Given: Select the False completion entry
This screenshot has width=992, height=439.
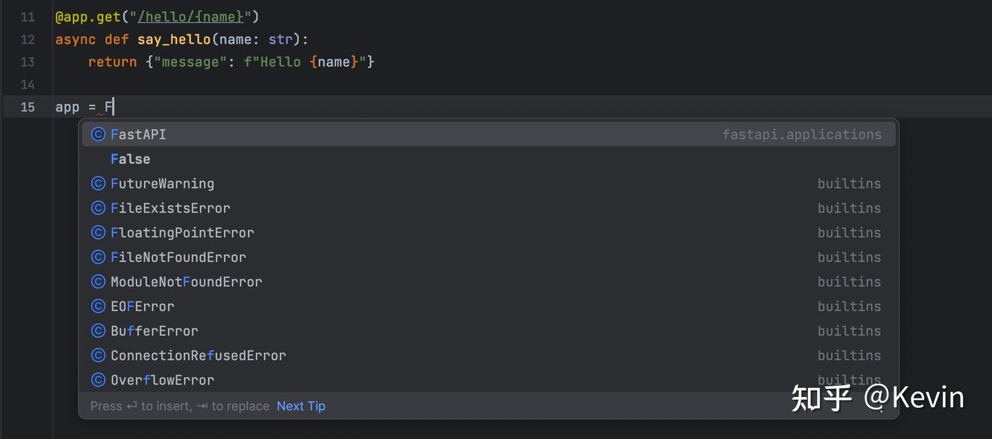Looking at the screenshot, I should click(x=130, y=159).
